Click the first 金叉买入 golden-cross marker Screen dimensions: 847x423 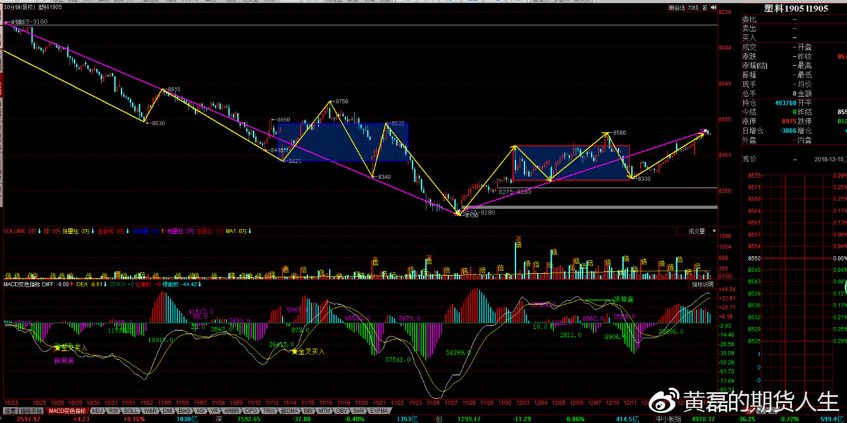[72, 348]
